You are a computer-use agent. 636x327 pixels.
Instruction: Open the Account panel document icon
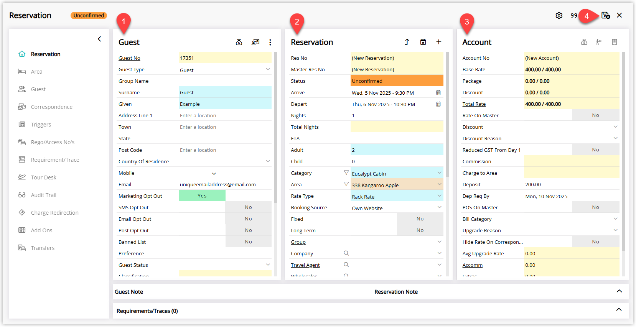(615, 42)
